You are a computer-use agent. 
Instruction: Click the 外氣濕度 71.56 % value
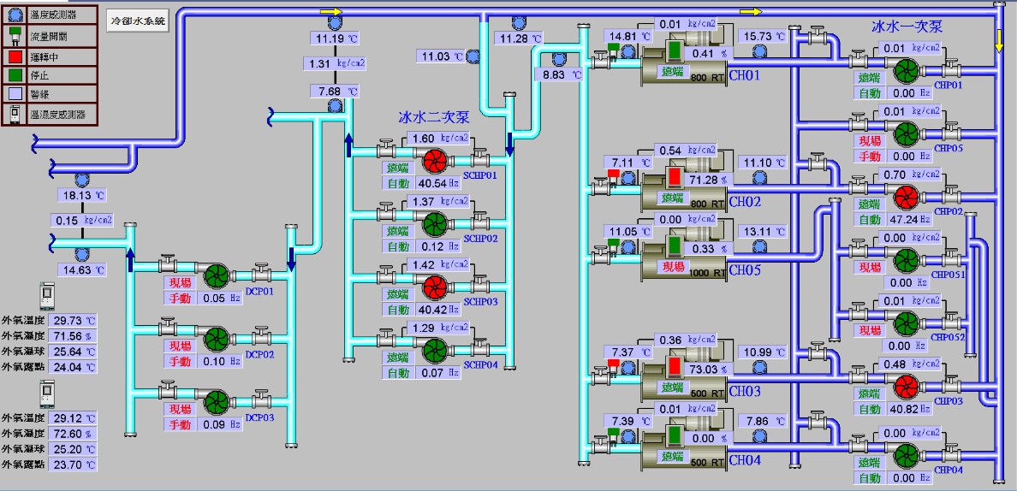[x=74, y=336]
